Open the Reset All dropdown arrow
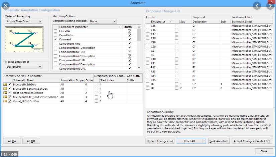The height and width of the screenshot is (157, 276). (x=204, y=141)
